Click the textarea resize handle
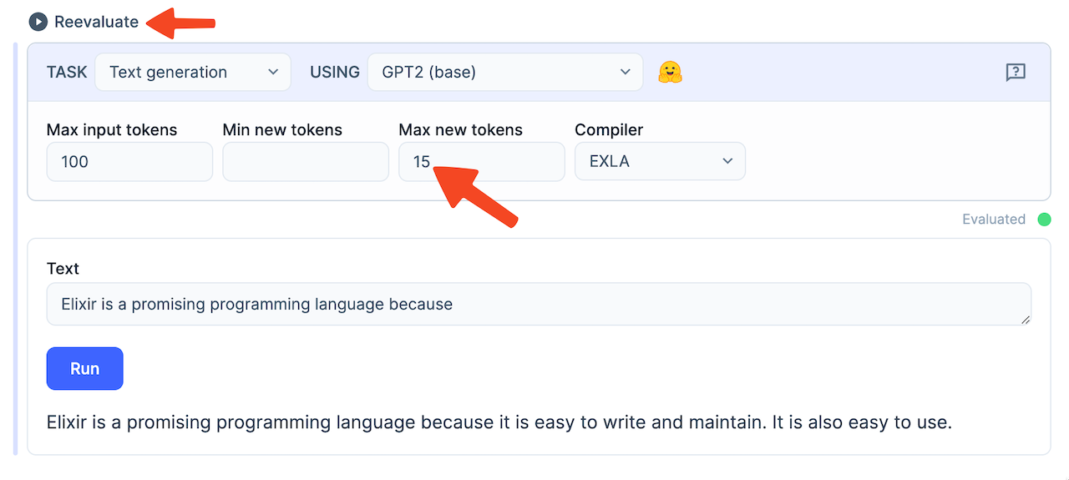The width and height of the screenshot is (1069, 480). pos(1025,319)
